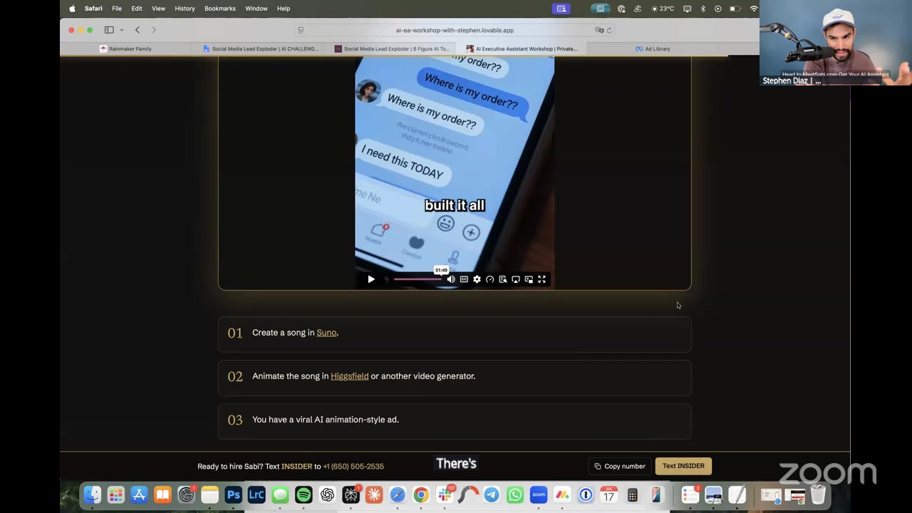The image size is (912, 513).
Task: Click the Text INSIDER button
Action: tap(683, 466)
